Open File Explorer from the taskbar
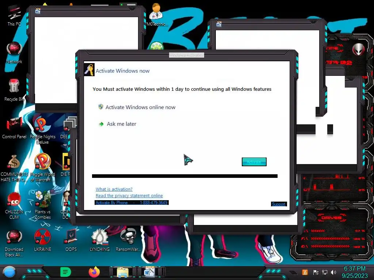Image resolution: width=374 pixels, height=280 pixels. click(123, 272)
